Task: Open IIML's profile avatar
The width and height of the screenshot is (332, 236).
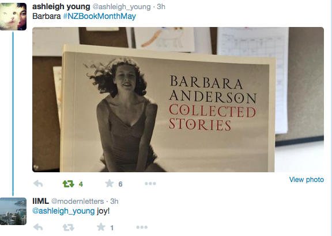Action: tap(13, 211)
